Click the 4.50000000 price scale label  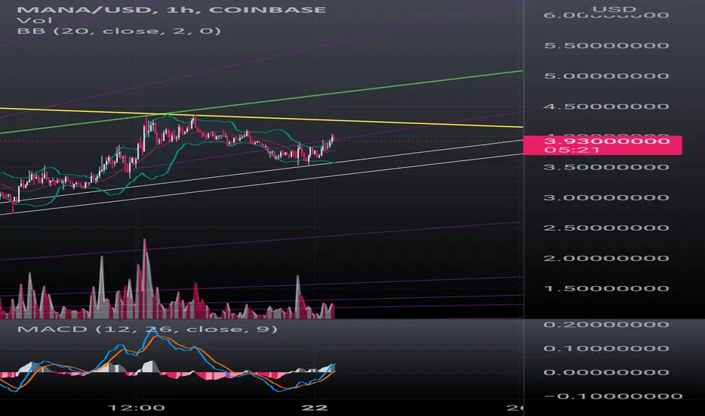click(x=606, y=107)
